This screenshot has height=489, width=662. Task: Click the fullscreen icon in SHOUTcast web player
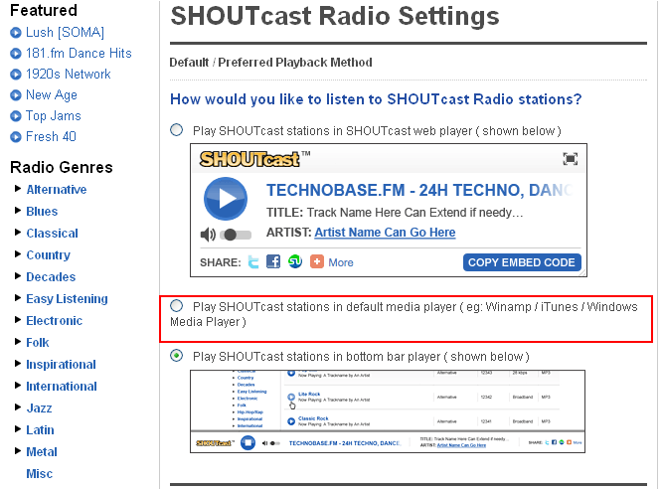(570, 159)
